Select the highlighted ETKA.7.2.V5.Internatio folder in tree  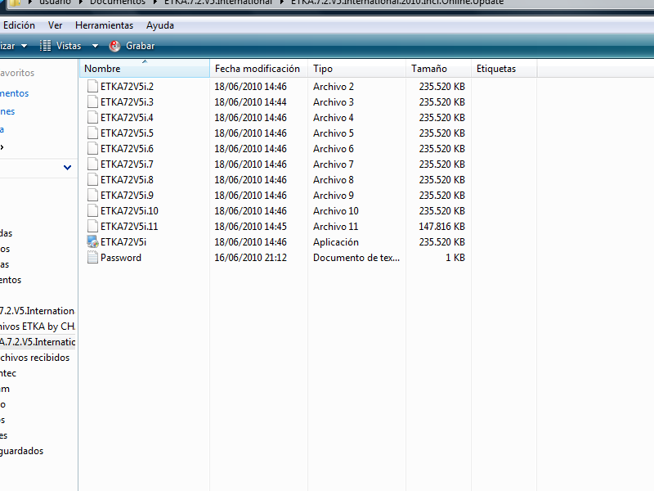pos(38,342)
